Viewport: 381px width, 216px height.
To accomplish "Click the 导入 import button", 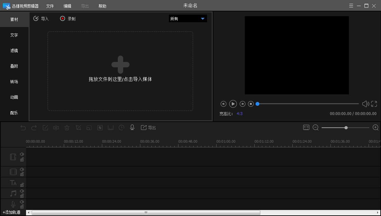I will [x=41, y=19].
